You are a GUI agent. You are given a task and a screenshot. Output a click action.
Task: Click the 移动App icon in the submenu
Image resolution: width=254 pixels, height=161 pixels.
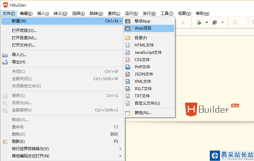click(128, 21)
